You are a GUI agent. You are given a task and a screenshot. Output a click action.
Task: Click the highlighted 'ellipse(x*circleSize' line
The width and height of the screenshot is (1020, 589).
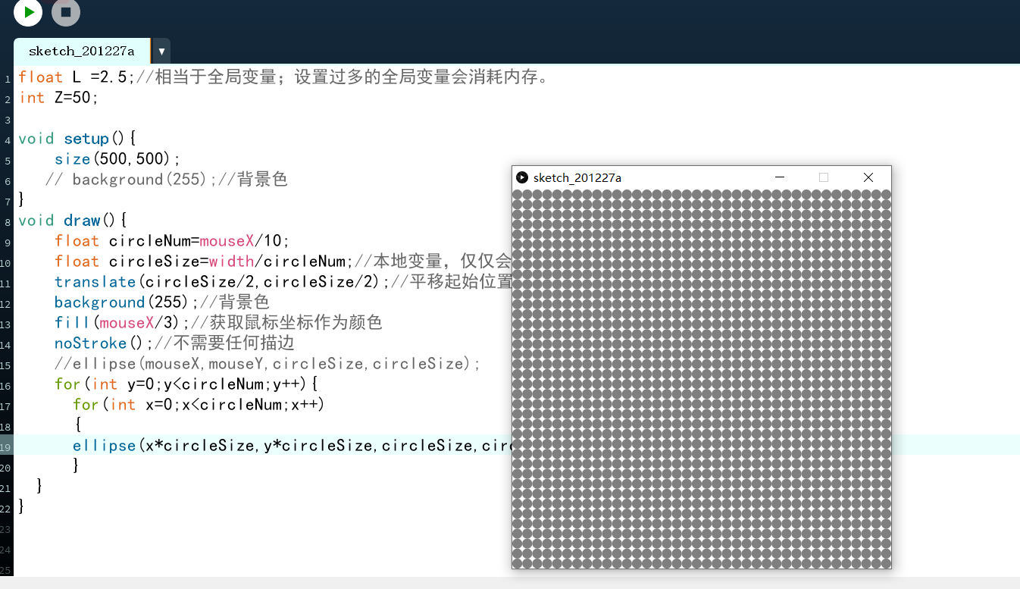tap(293, 446)
